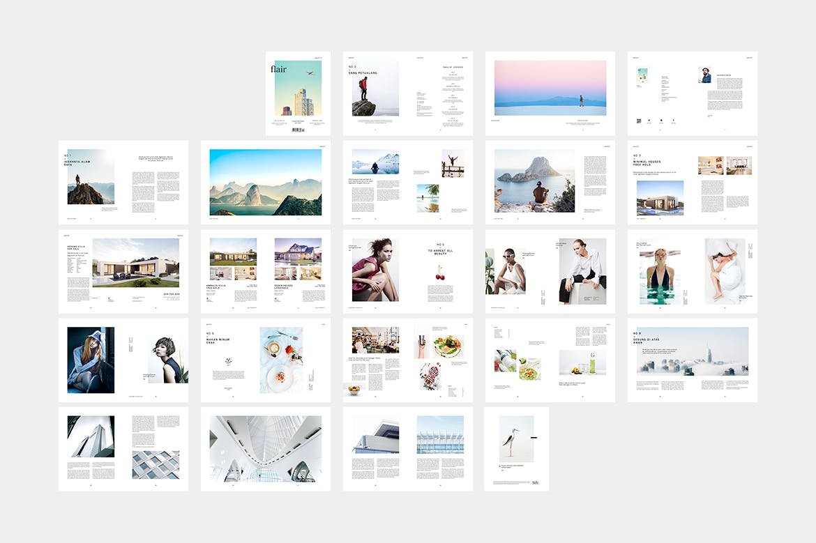Click the ornament mark on the Makan Minum page
Image resolution: width=816 pixels, height=543 pixels.
pos(228,361)
